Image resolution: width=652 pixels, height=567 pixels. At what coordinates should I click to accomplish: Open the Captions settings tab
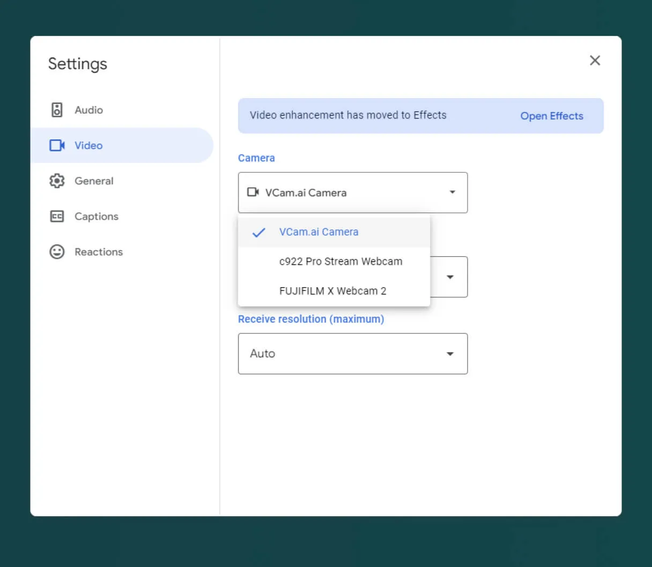97,216
